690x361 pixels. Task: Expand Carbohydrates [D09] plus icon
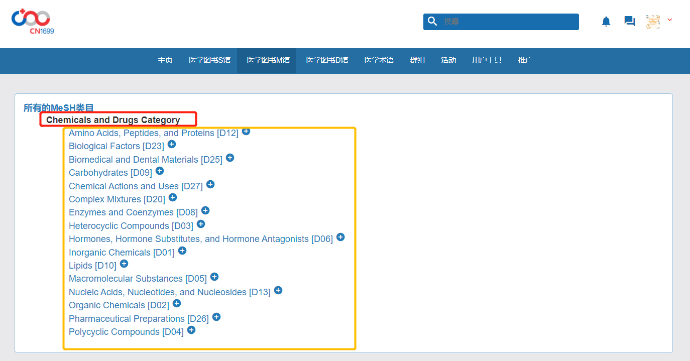click(x=160, y=171)
